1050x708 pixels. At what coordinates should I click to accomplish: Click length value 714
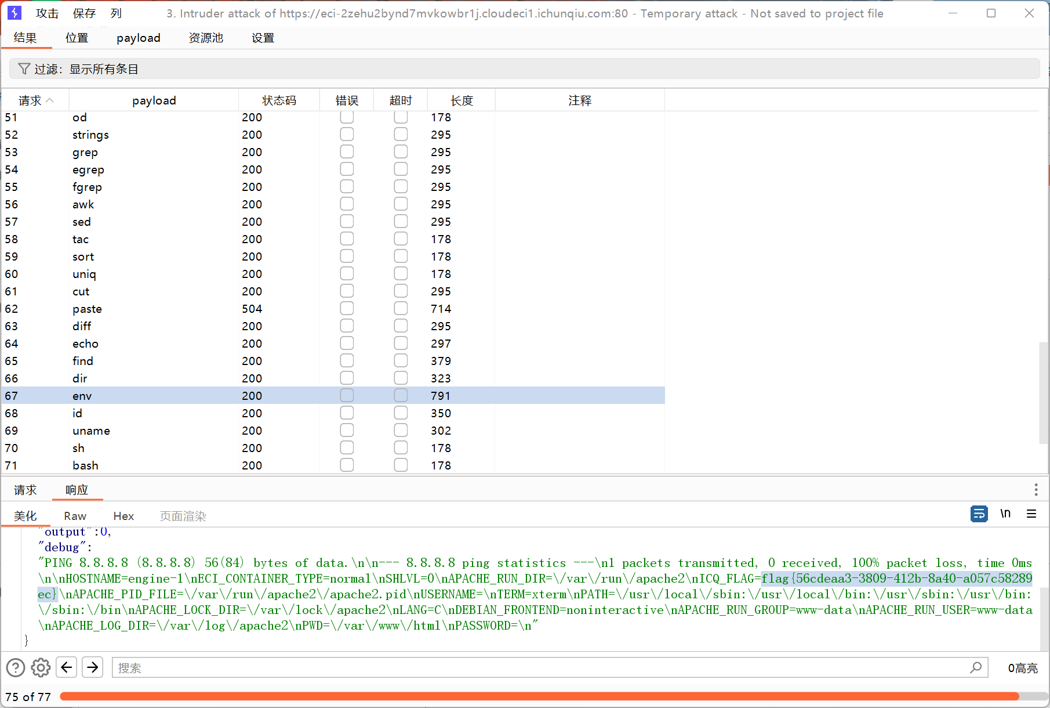click(x=441, y=309)
